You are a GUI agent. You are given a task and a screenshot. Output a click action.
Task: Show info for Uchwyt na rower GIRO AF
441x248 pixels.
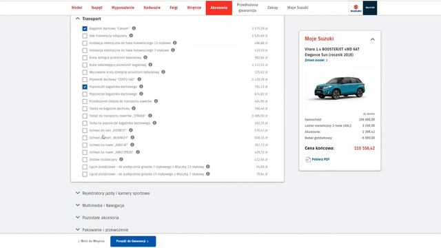pos(132,145)
